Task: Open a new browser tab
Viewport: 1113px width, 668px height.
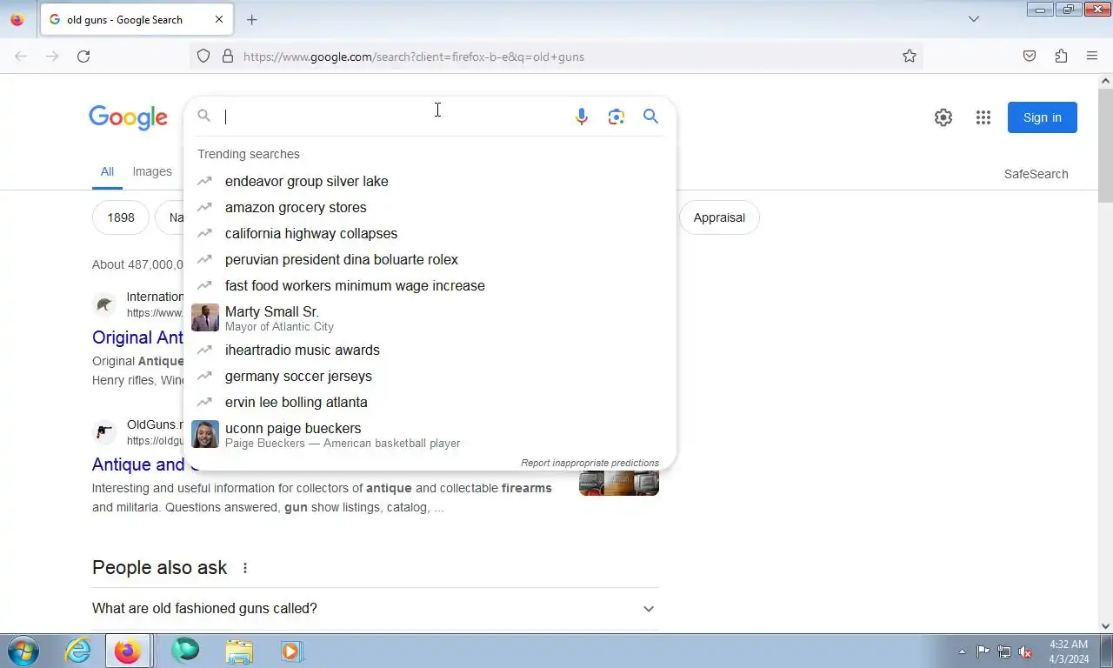Action: [x=252, y=19]
